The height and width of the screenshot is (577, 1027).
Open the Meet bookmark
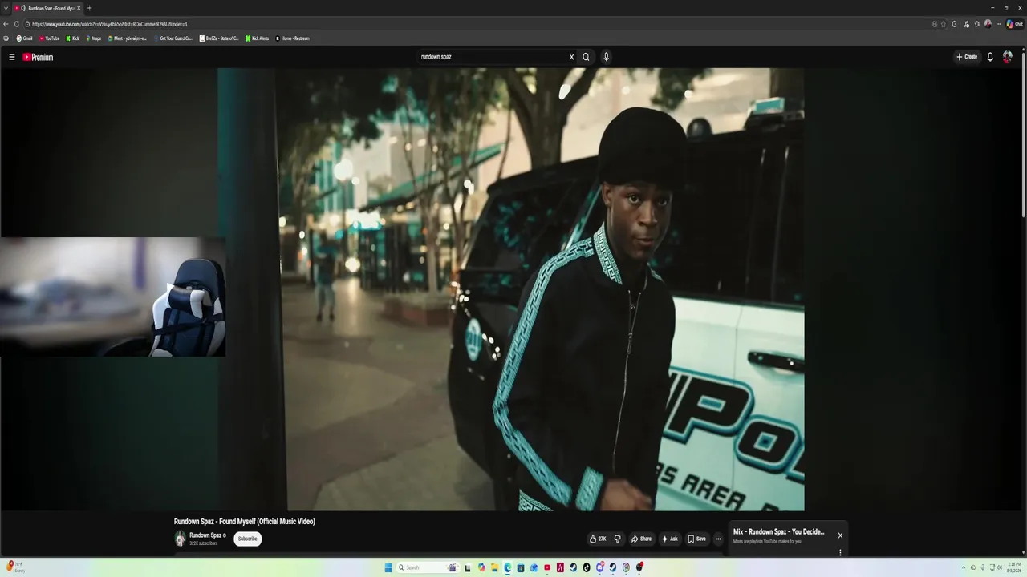(x=127, y=38)
